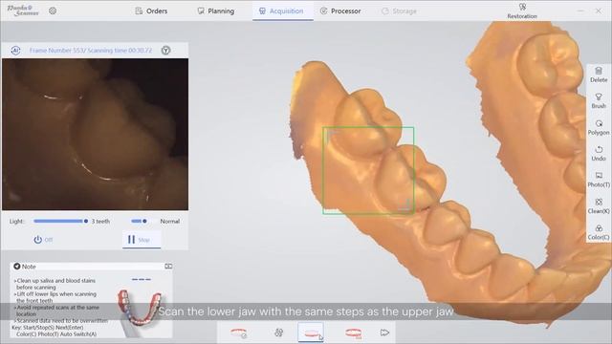Viewport: 612px width, 344px height.
Task: Toggle the AI scanning icon
Action: pyautogui.click(x=15, y=51)
